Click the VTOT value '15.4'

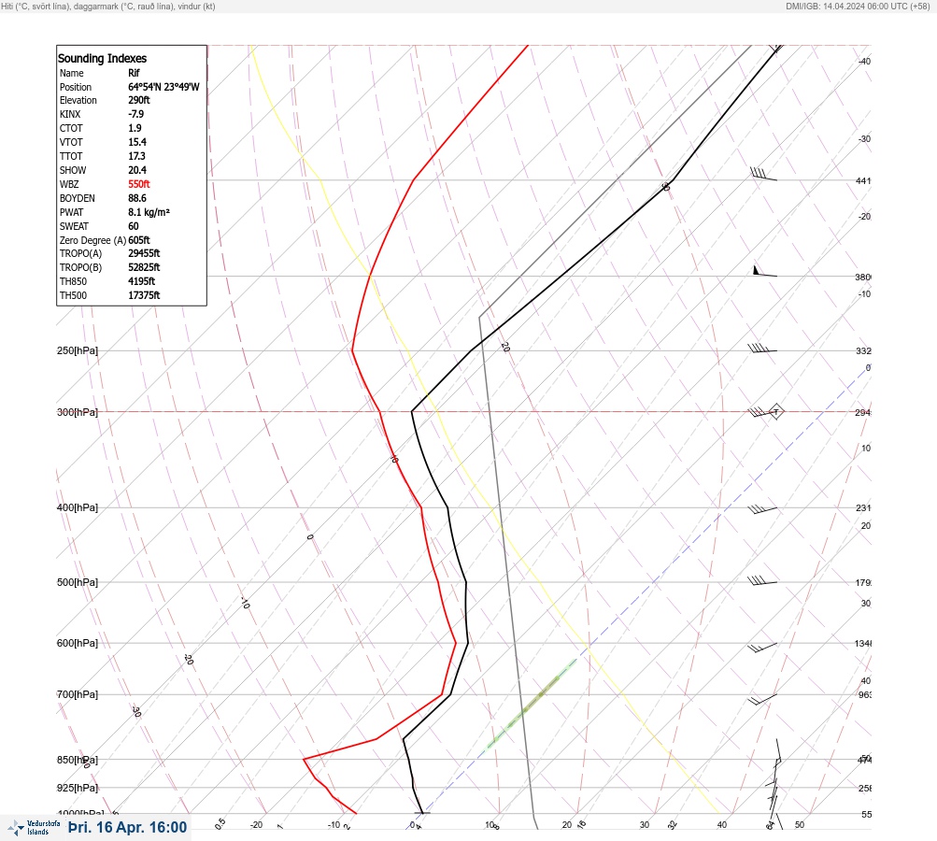point(136,142)
